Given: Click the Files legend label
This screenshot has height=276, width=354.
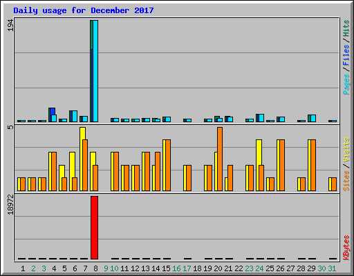Looking at the screenshot, I should point(346,55).
